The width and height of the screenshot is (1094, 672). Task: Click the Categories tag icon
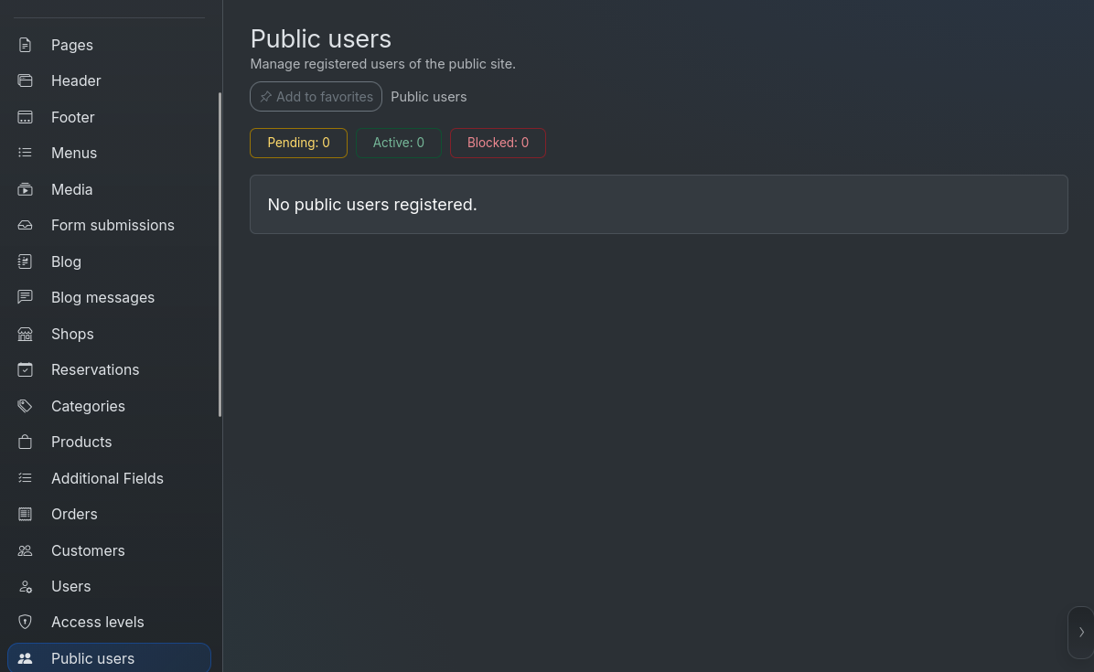coord(25,406)
